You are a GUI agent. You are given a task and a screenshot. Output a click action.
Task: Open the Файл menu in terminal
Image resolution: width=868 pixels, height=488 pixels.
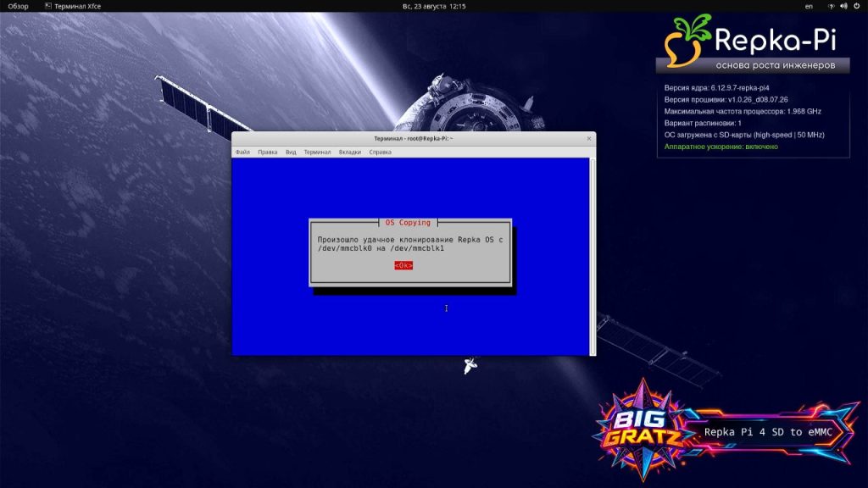[242, 152]
